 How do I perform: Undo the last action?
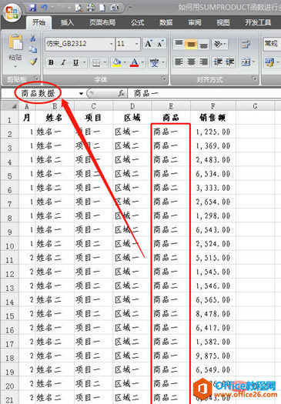click(x=44, y=8)
